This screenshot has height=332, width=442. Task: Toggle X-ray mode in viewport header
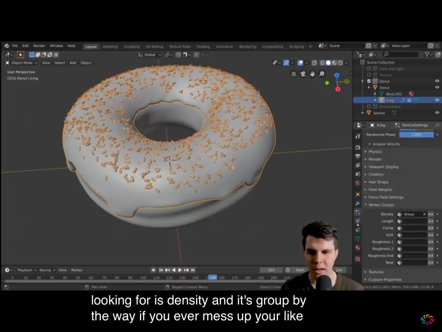(x=314, y=63)
